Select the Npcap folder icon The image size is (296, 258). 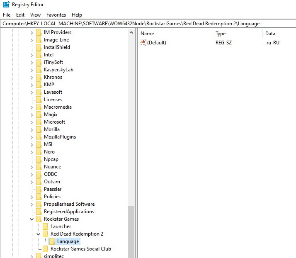39,159
